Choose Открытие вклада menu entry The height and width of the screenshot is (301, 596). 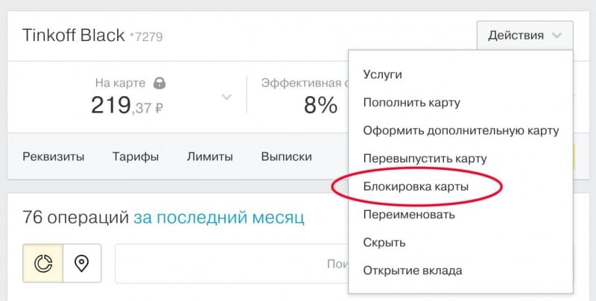pyautogui.click(x=413, y=270)
